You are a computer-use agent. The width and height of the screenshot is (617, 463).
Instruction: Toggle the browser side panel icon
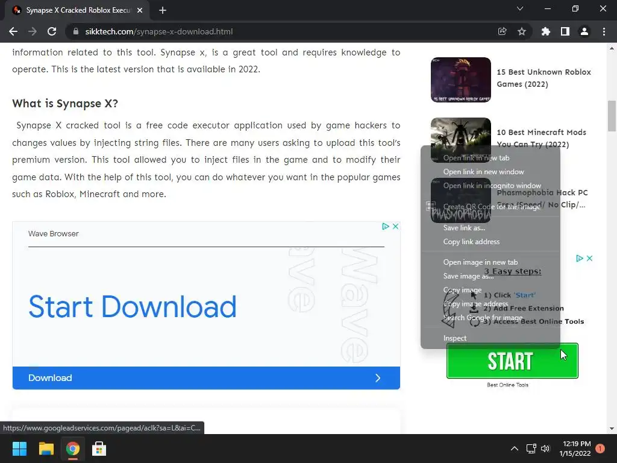coord(565,31)
